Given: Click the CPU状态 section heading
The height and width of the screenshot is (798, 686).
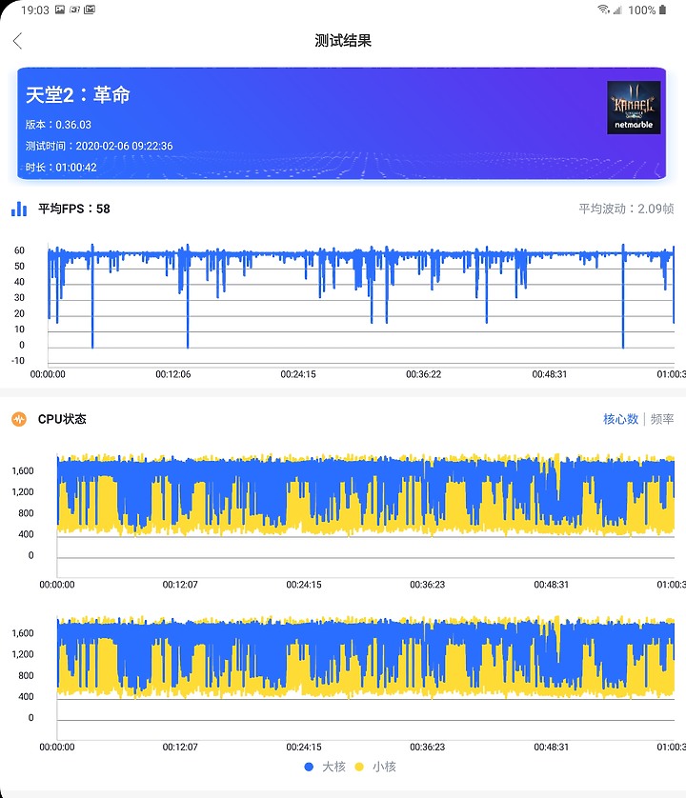Looking at the screenshot, I should pyautogui.click(x=62, y=419).
